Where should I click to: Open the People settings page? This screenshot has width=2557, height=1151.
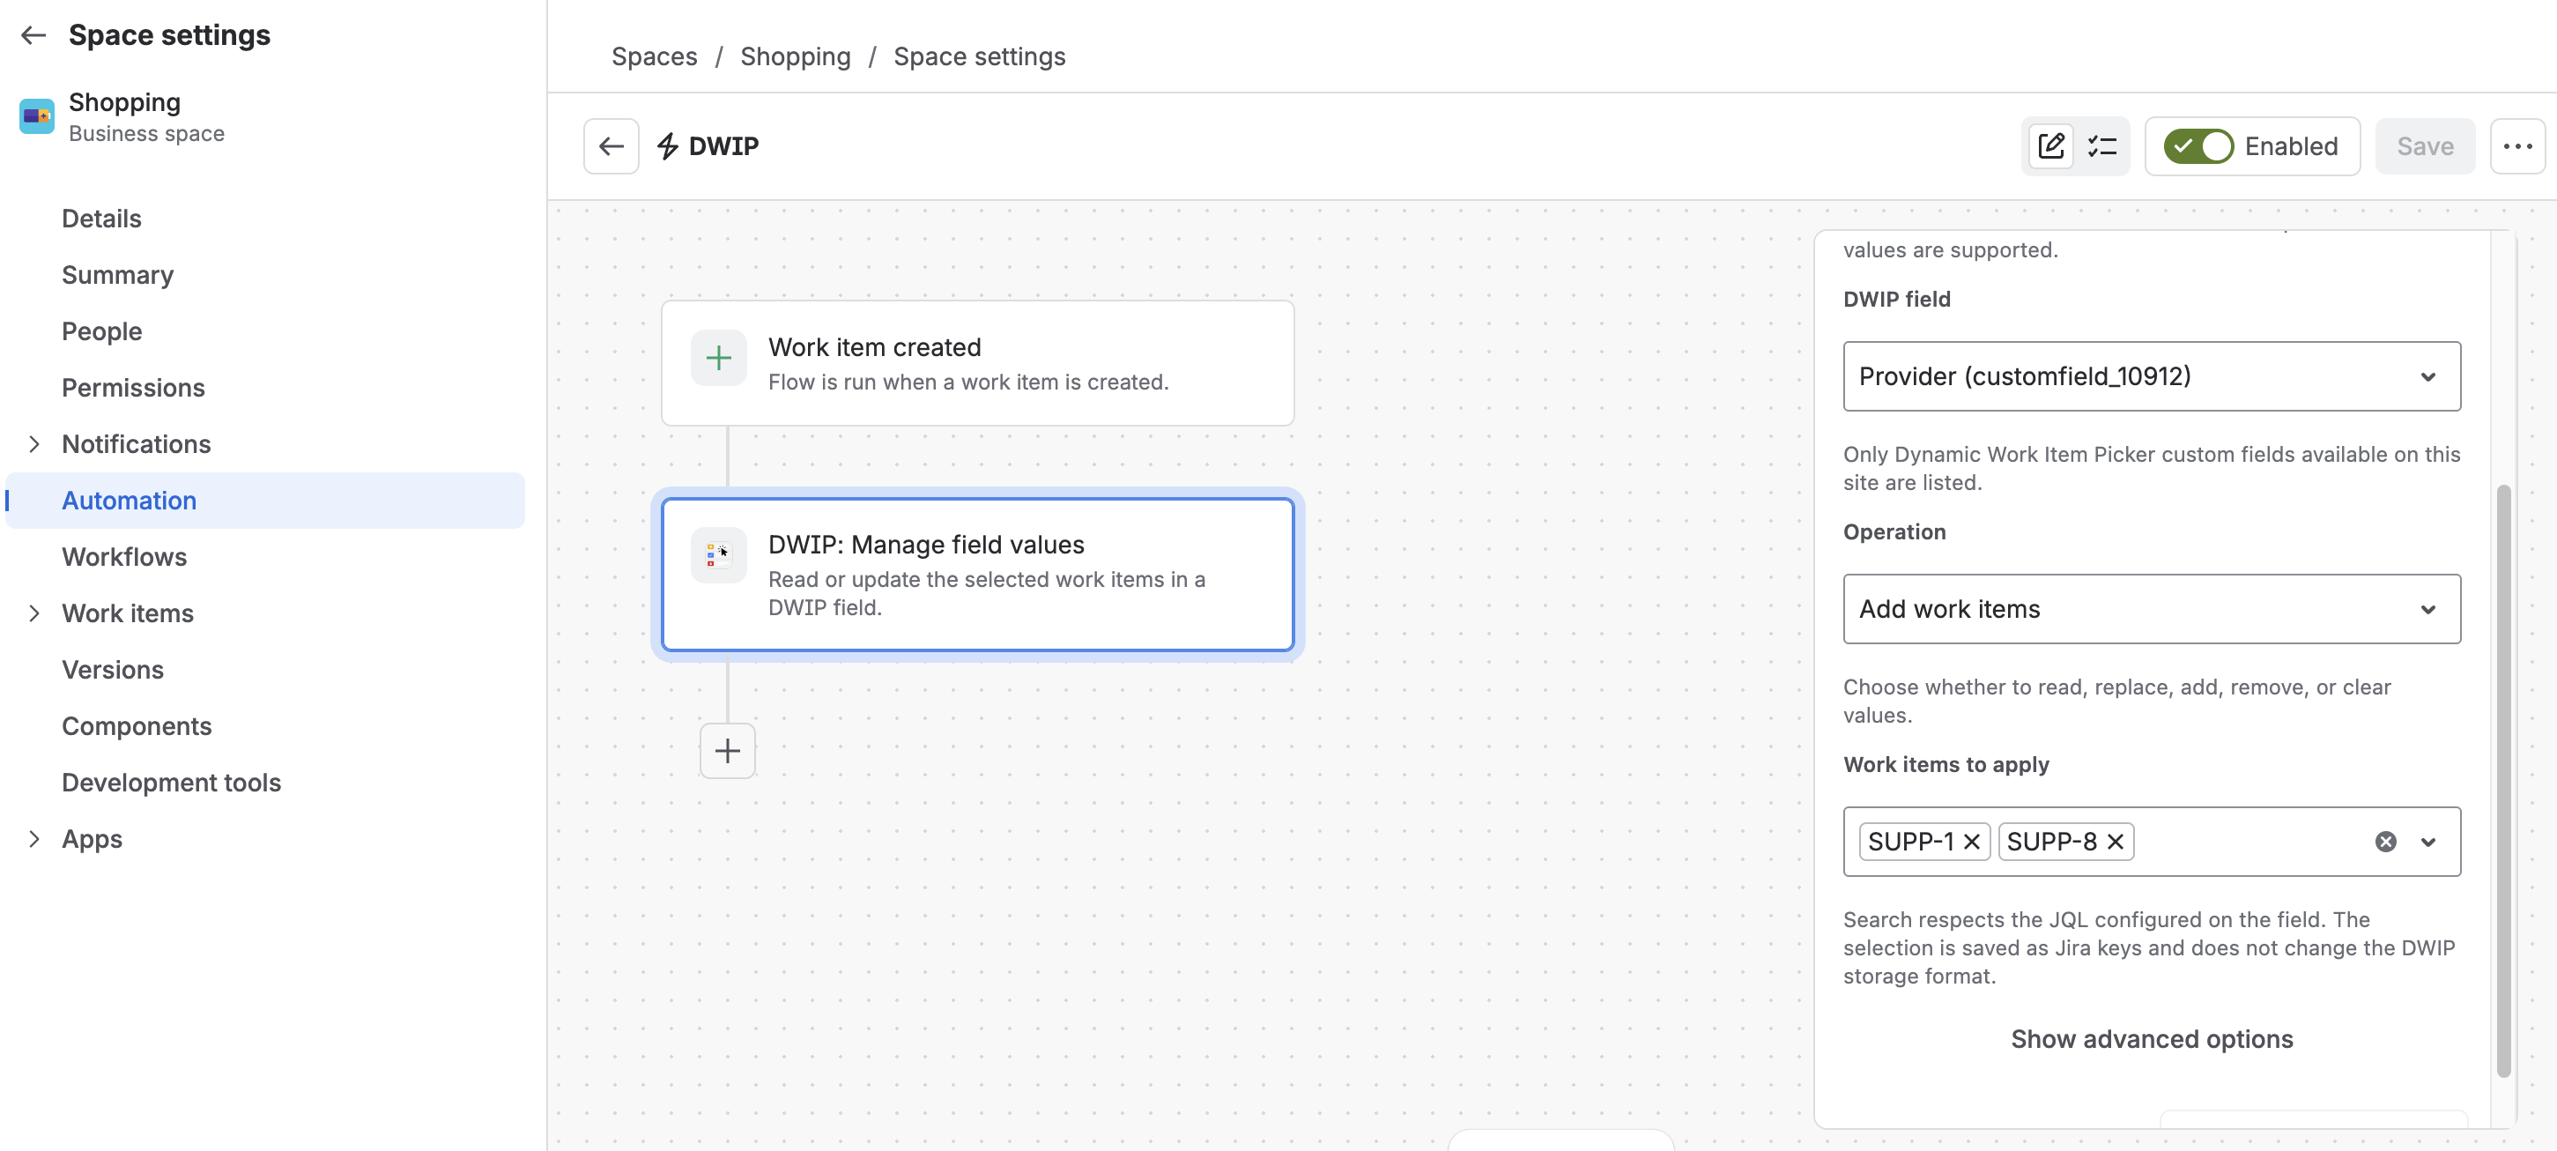point(101,331)
